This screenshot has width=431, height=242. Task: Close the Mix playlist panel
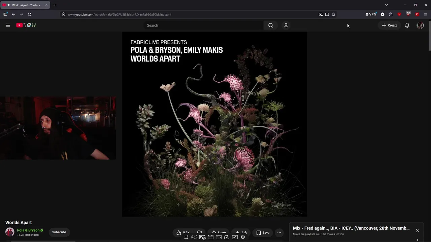[x=418, y=231]
